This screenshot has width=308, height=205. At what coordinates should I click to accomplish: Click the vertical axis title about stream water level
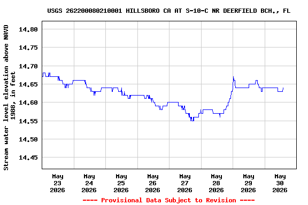[9, 98]
